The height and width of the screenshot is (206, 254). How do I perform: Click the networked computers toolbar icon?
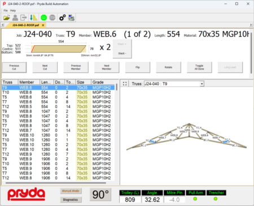tap(71, 18)
